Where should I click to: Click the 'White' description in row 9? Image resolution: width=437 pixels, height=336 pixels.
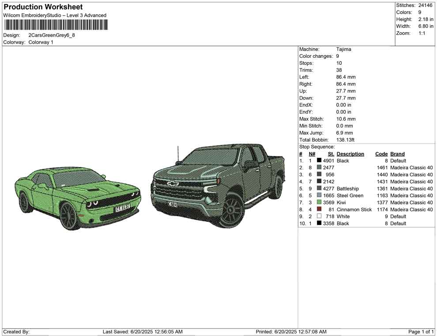(x=343, y=217)
